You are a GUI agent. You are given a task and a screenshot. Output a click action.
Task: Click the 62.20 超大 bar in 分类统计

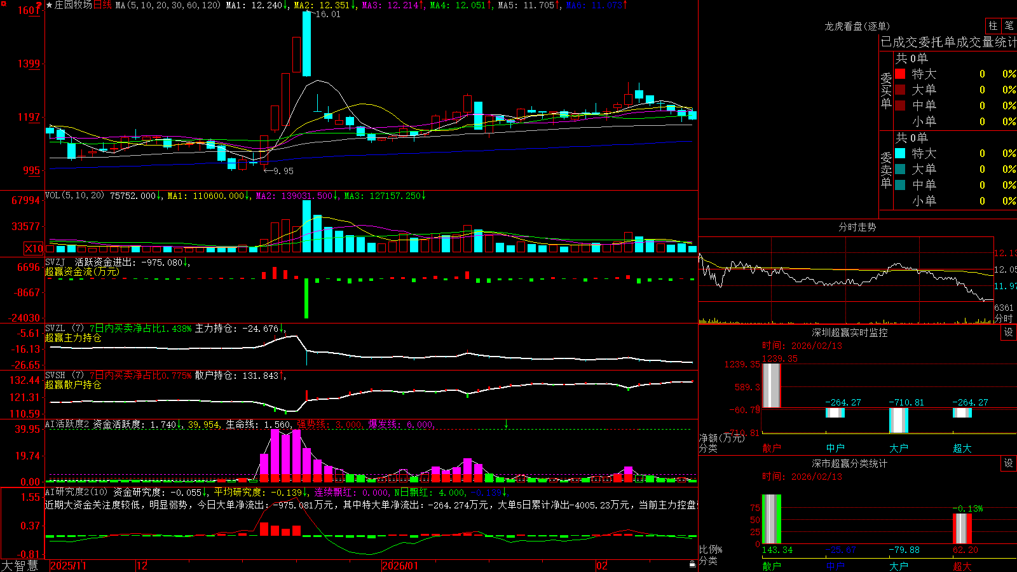point(962,529)
